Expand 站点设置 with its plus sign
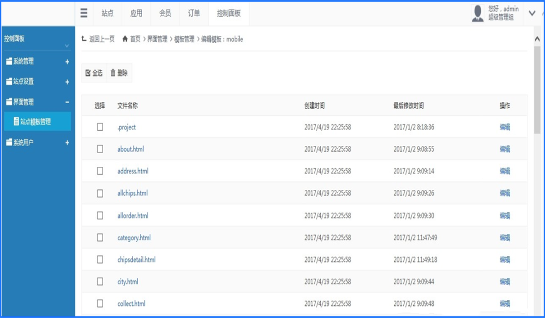Image resolution: width=545 pixels, height=318 pixels. coord(67,82)
